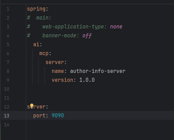Click the 'author-info-server' value
174x140 pixels.
tap(98, 71)
